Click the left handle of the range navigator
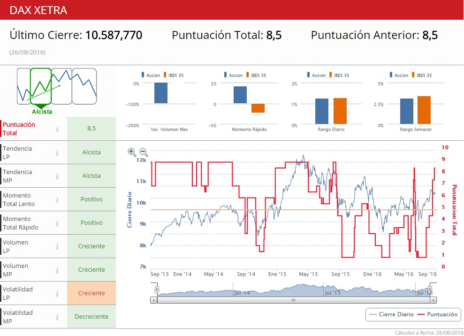 point(157,289)
